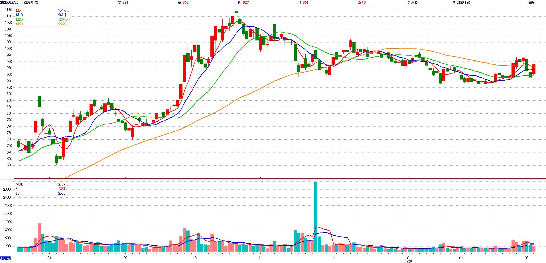Click the VOL value 2129 in volume legend
The image size is (546, 263).
tap(63, 184)
